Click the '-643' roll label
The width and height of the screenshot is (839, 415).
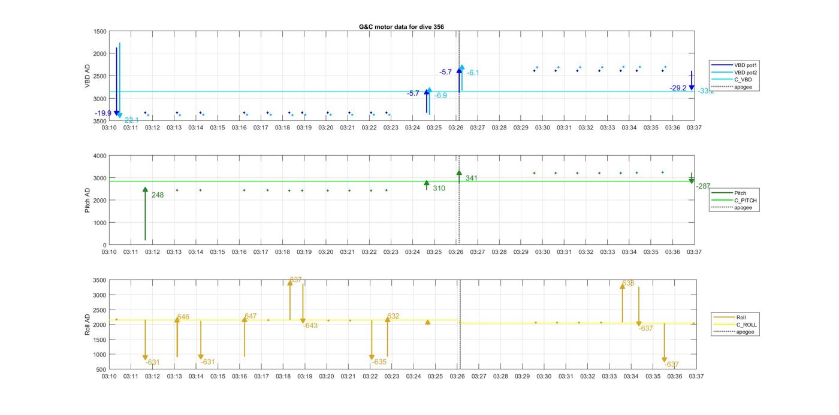coord(310,326)
